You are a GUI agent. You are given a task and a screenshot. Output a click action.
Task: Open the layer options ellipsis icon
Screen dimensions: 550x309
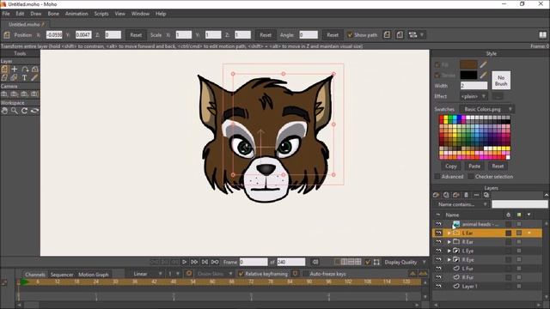tap(476, 195)
